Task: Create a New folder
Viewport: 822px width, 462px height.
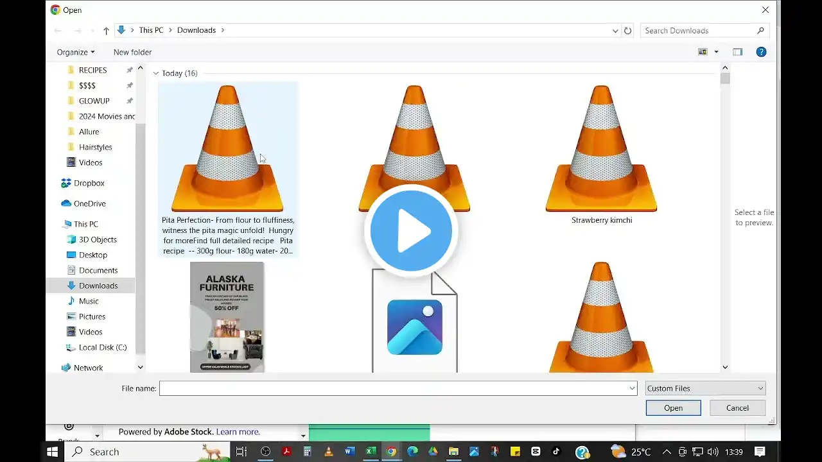Action: (133, 52)
